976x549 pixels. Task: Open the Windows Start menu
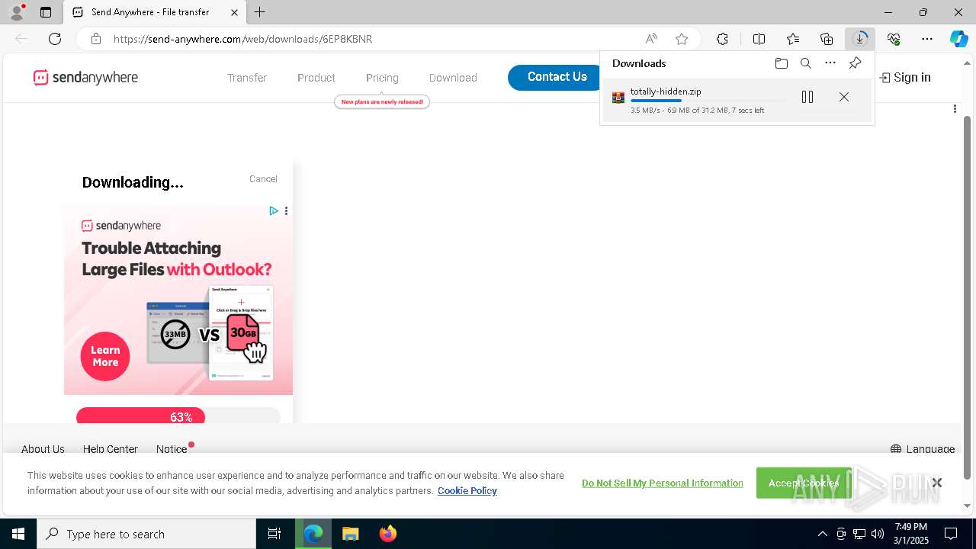(18, 534)
